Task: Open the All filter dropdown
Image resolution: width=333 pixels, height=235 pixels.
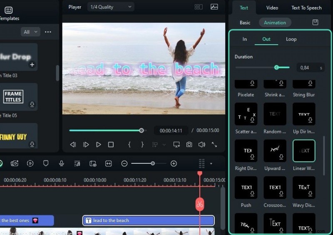Action: coord(30,32)
